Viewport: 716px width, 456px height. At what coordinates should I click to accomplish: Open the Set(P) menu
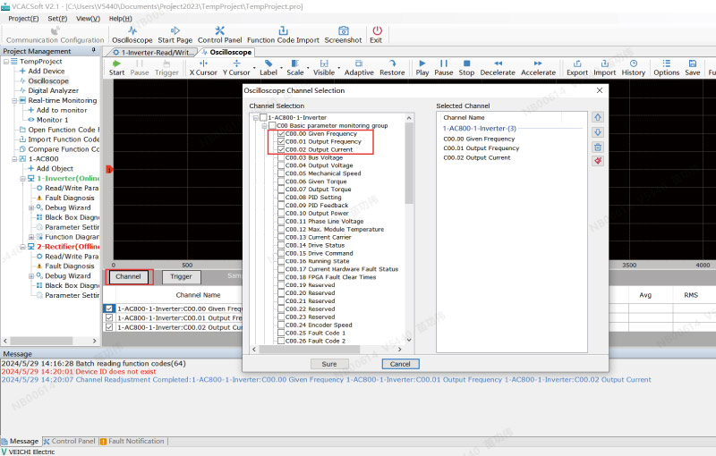57,18
